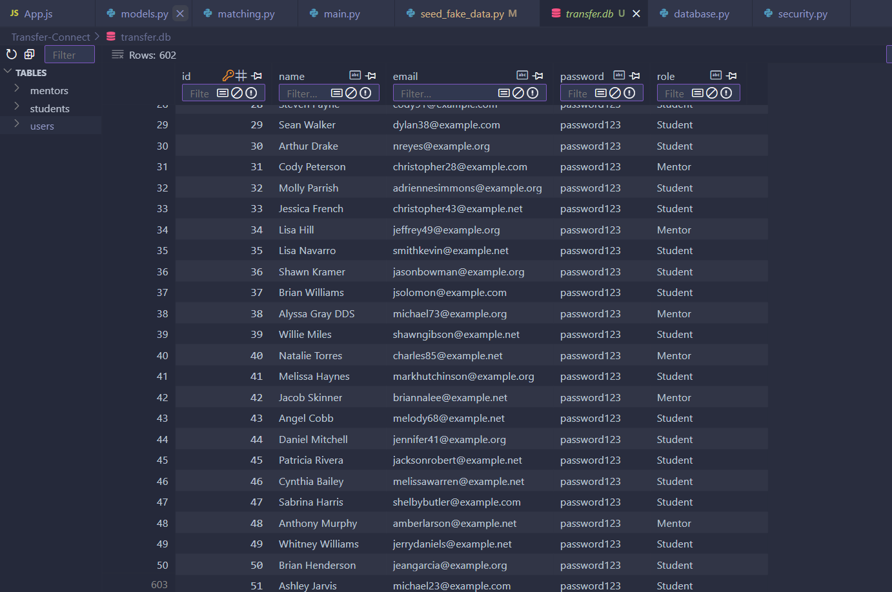Screen dimensions: 892x592
Task: Expand the mentors table chevron
Action: (17, 88)
